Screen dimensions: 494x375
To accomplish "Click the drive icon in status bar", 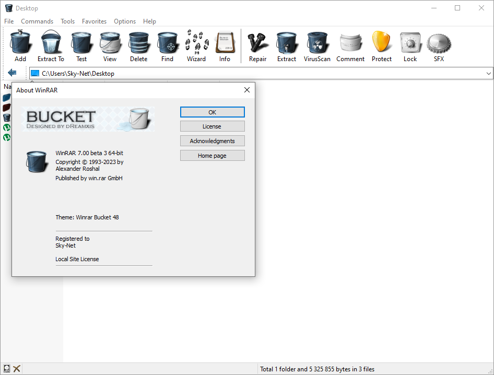I will click(7, 368).
